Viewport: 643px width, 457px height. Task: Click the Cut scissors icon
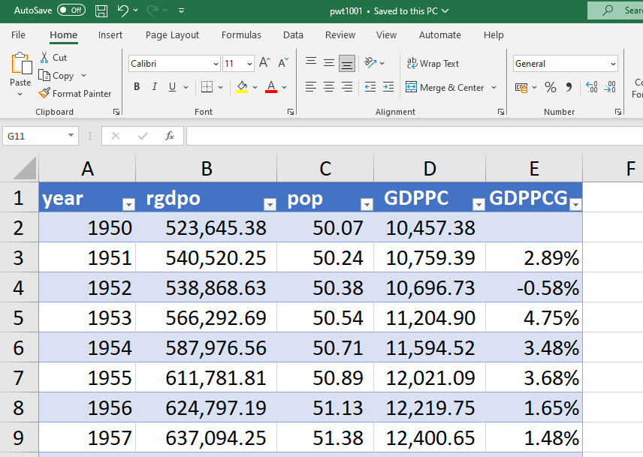point(45,58)
